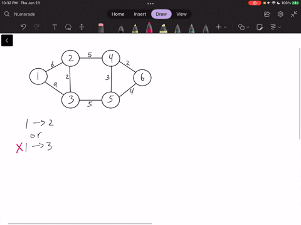Go back with the chevron button
The image size is (301, 225).
pyautogui.click(x=7, y=41)
